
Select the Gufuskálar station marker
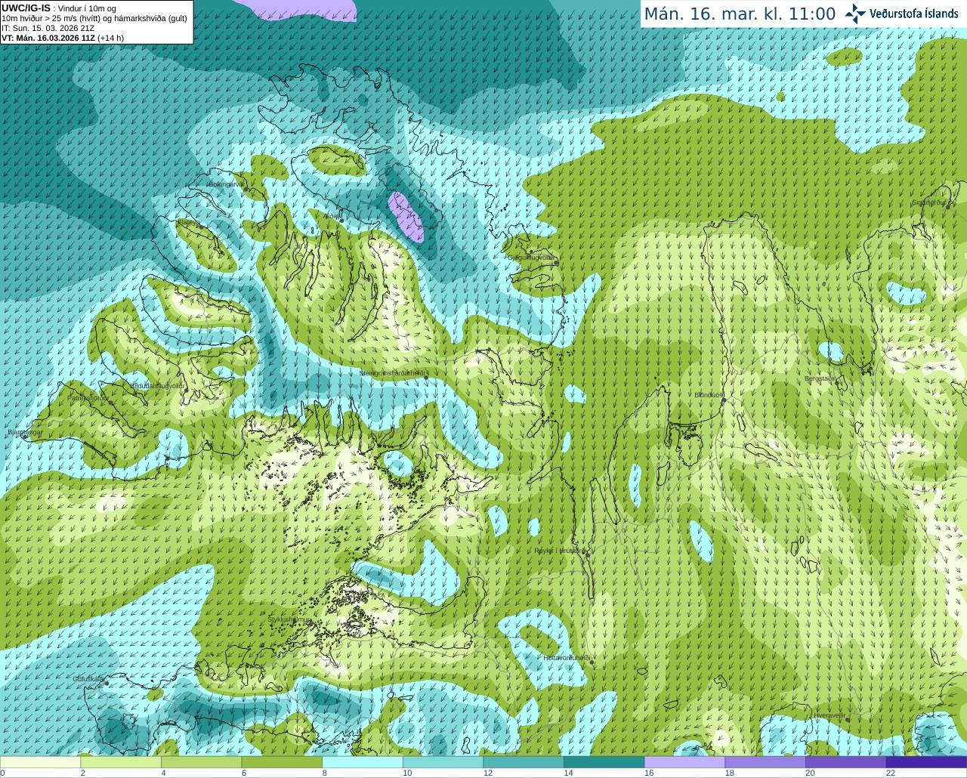pyautogui.click(x=107, y=683)
